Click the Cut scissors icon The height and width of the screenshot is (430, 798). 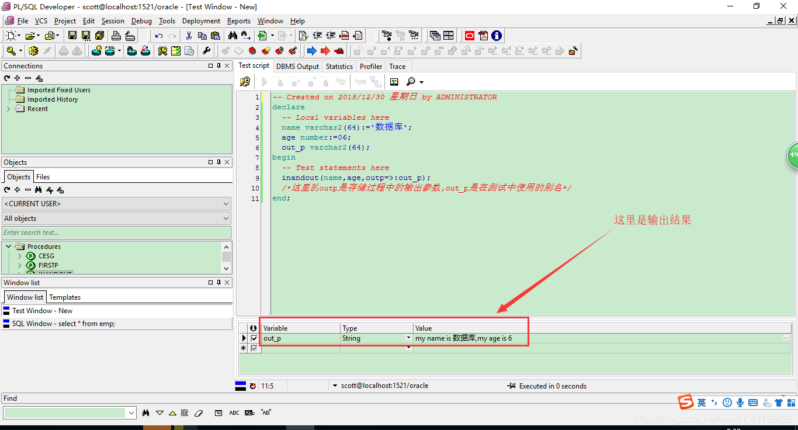[x=189, y=36]
